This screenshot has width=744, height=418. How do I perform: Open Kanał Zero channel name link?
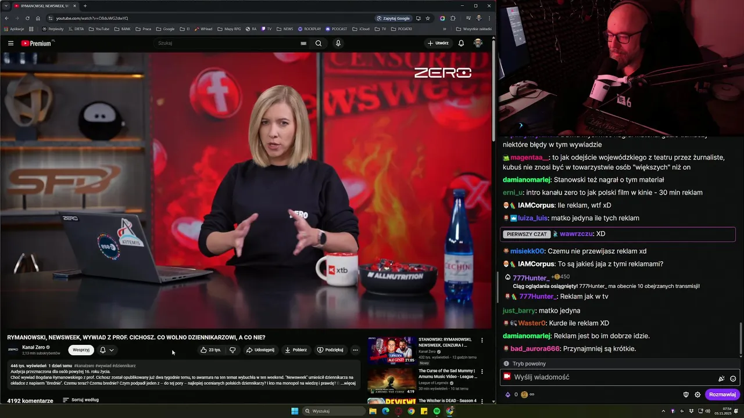[x=34, y=347]
